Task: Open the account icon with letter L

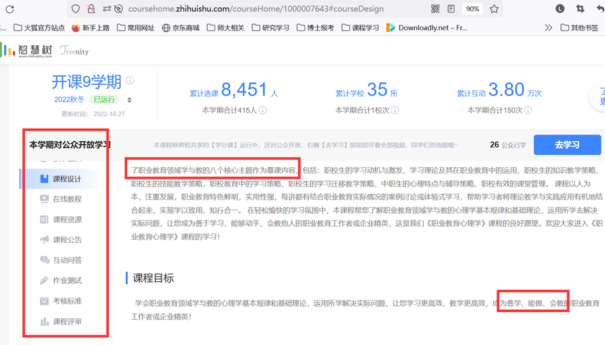Action: (x=560, y=9)
